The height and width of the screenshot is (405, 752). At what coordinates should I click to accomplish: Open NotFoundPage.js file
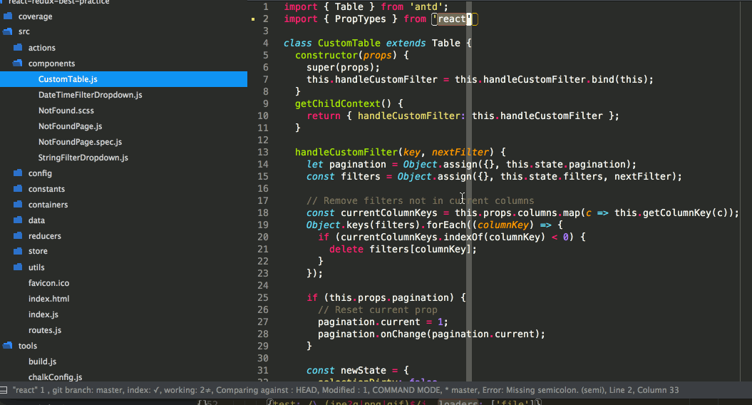pos(70,126)
